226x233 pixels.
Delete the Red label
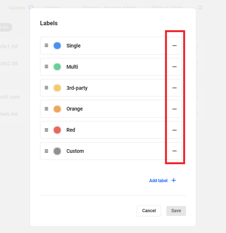pos(175,130)
